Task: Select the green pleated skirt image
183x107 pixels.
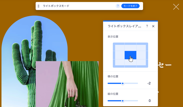Action: (x=67, y=84)
